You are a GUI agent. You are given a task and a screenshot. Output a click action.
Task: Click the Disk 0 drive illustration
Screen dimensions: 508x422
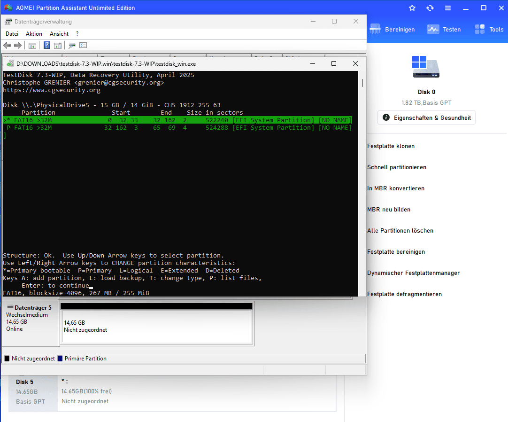(x=426, y=67)
